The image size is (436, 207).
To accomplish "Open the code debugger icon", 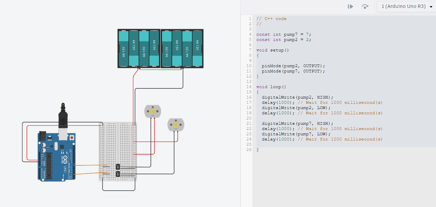I will 365,6.
